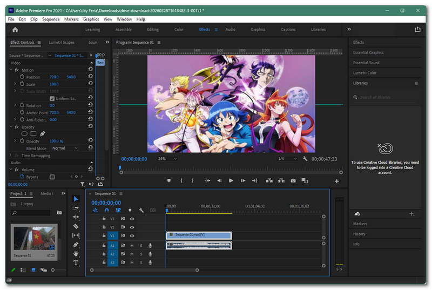
Task: Open the zoom level 25% dropdown
Action: coord(167,159)
